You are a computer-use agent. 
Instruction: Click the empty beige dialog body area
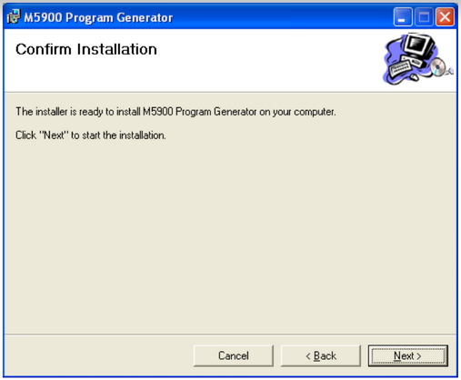(230, 236)
